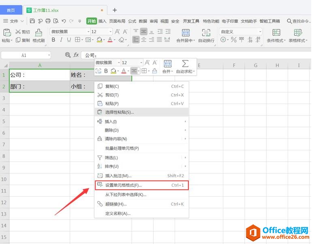The image size is (312, 244).
Task: Click new tab plus button
Action: coord(115,10)
